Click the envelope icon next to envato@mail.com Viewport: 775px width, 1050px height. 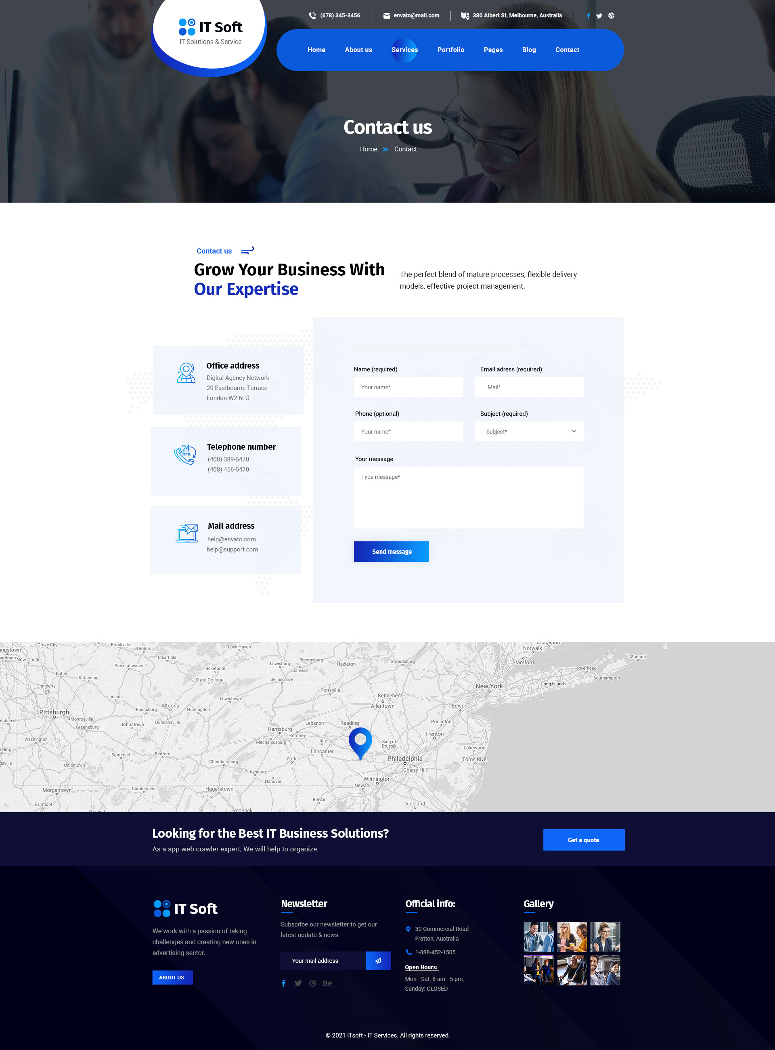pyautogui.click(x=386, y=15)
